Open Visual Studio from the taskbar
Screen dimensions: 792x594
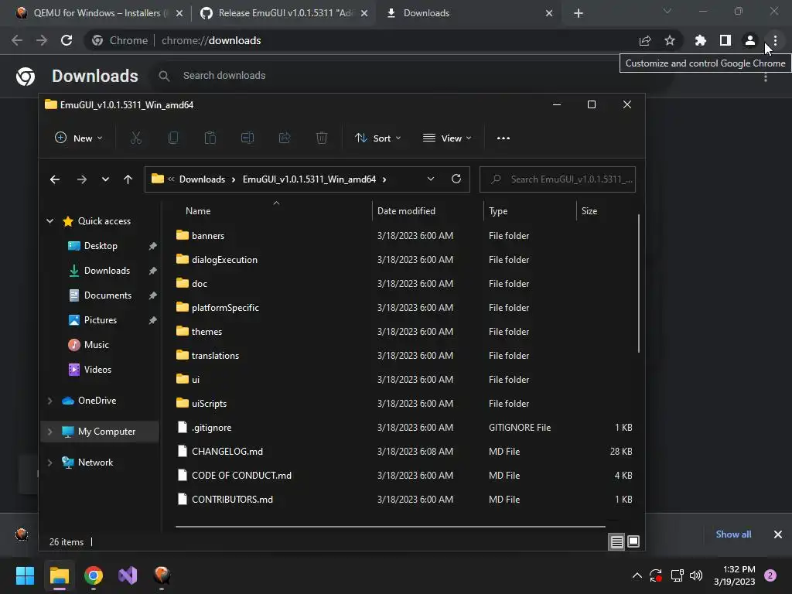[x=128, y=575]
